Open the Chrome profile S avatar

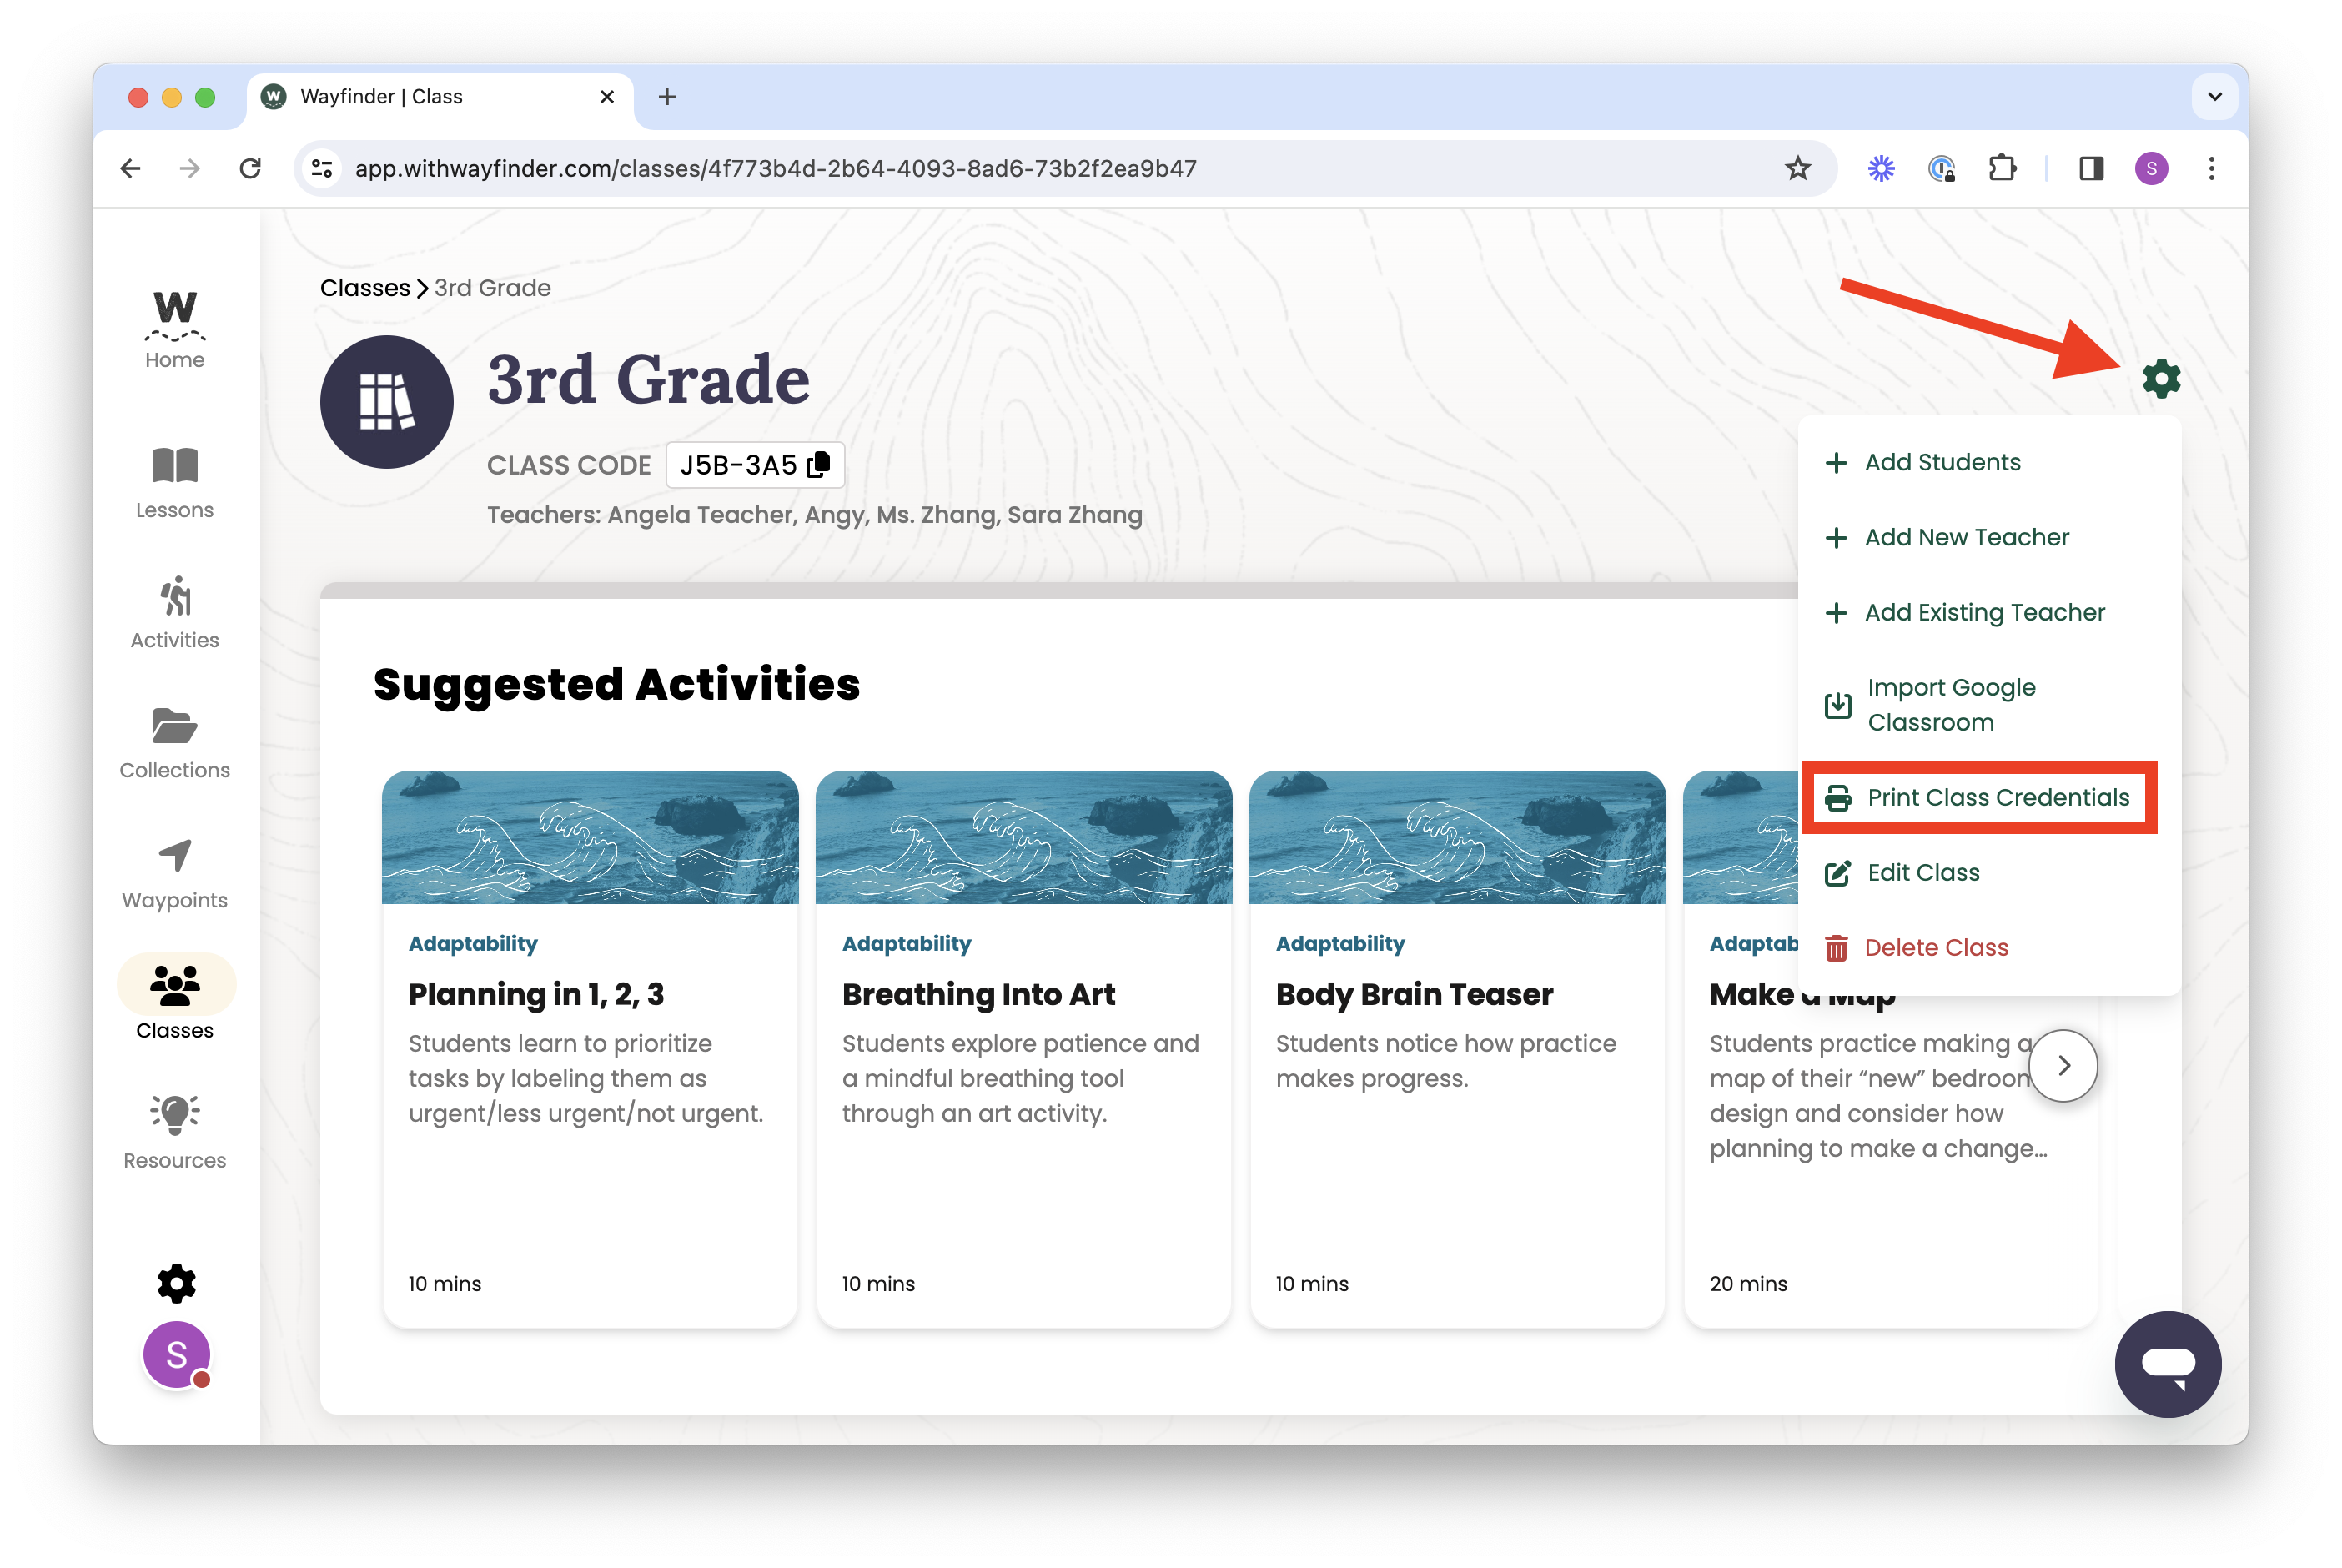2151,168
